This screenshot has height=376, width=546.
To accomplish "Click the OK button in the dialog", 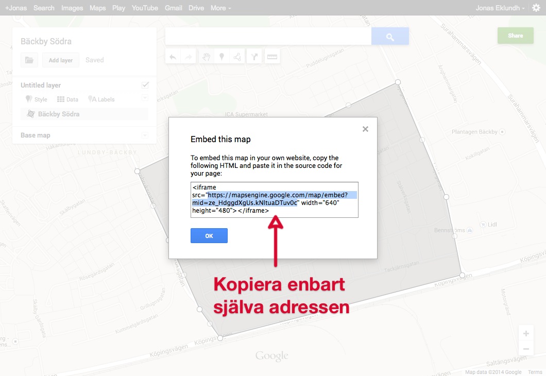I will click(x=209, y=236).
